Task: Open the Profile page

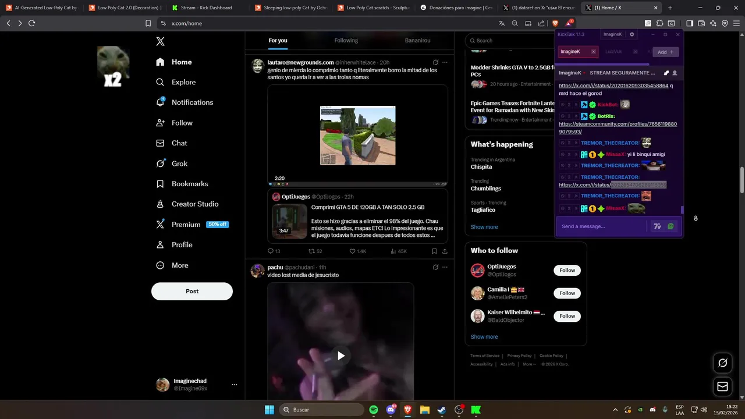Action: tap(174, 245)
